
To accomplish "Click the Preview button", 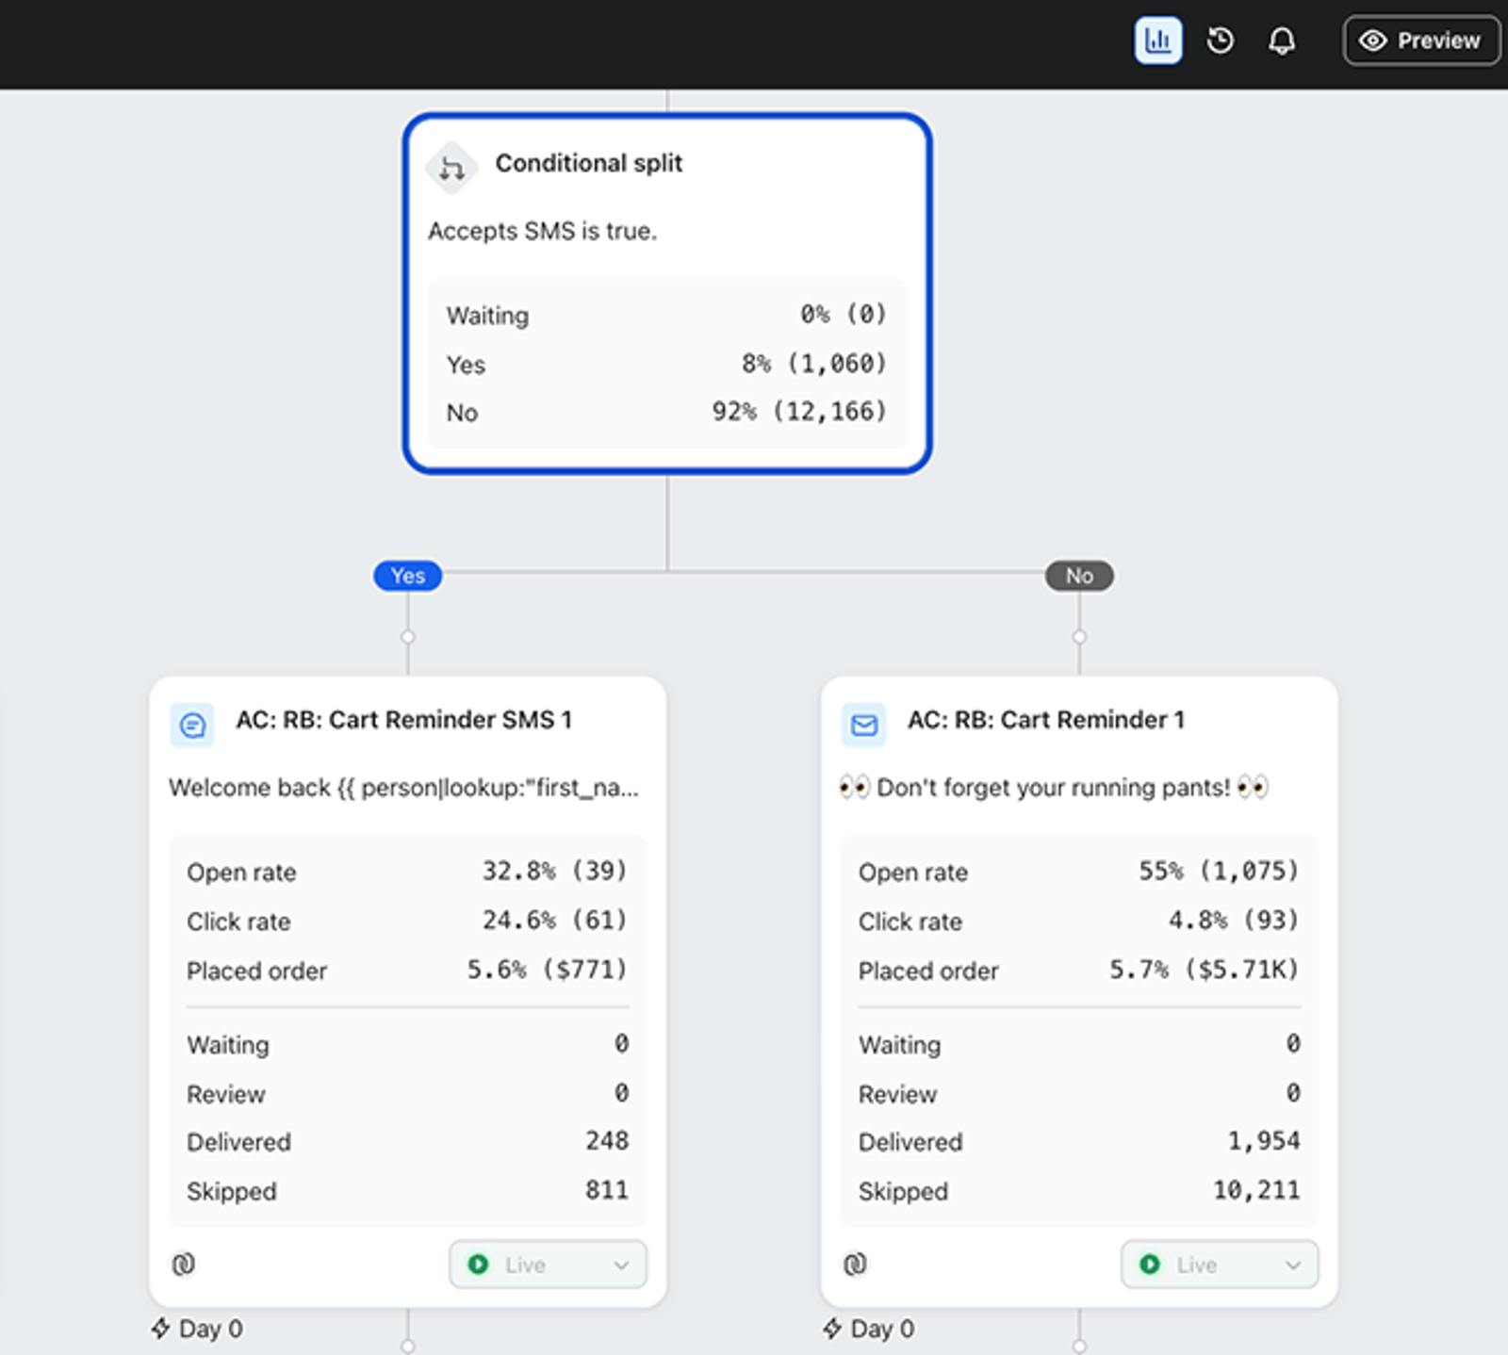I will pyautogui.click(x=1421, y=41).
